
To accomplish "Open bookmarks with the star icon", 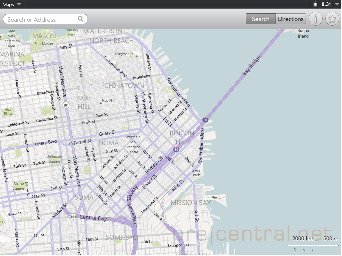I will pyautogui.click(x=332, y=19).
